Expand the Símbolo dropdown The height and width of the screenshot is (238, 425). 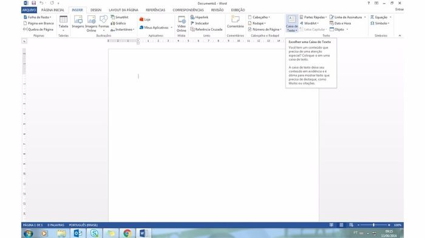[379, 23]
